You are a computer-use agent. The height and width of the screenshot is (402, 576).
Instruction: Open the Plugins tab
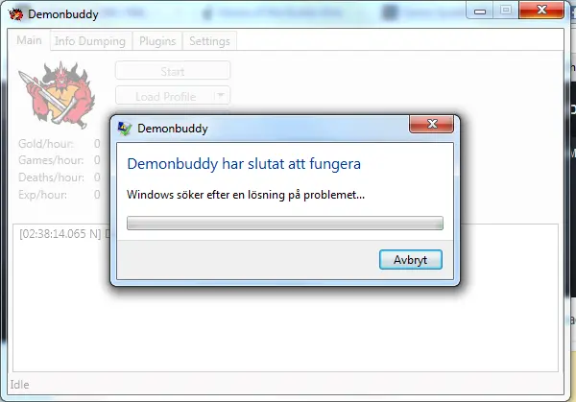point(157,41)
